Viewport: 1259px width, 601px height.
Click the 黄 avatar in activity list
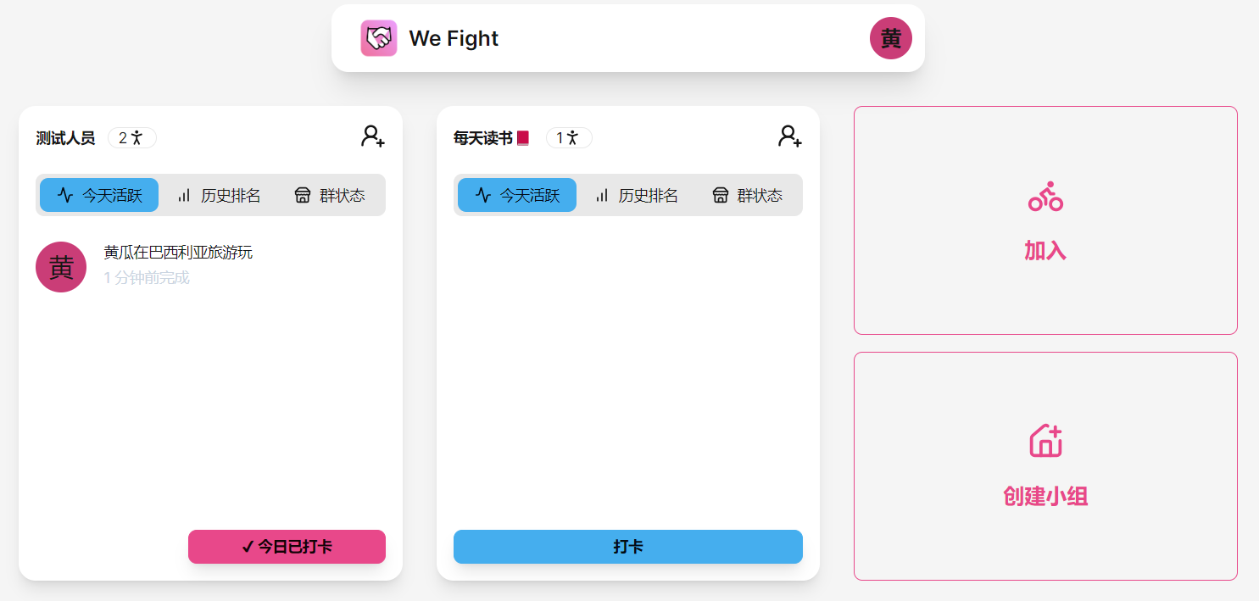[61, 267]
